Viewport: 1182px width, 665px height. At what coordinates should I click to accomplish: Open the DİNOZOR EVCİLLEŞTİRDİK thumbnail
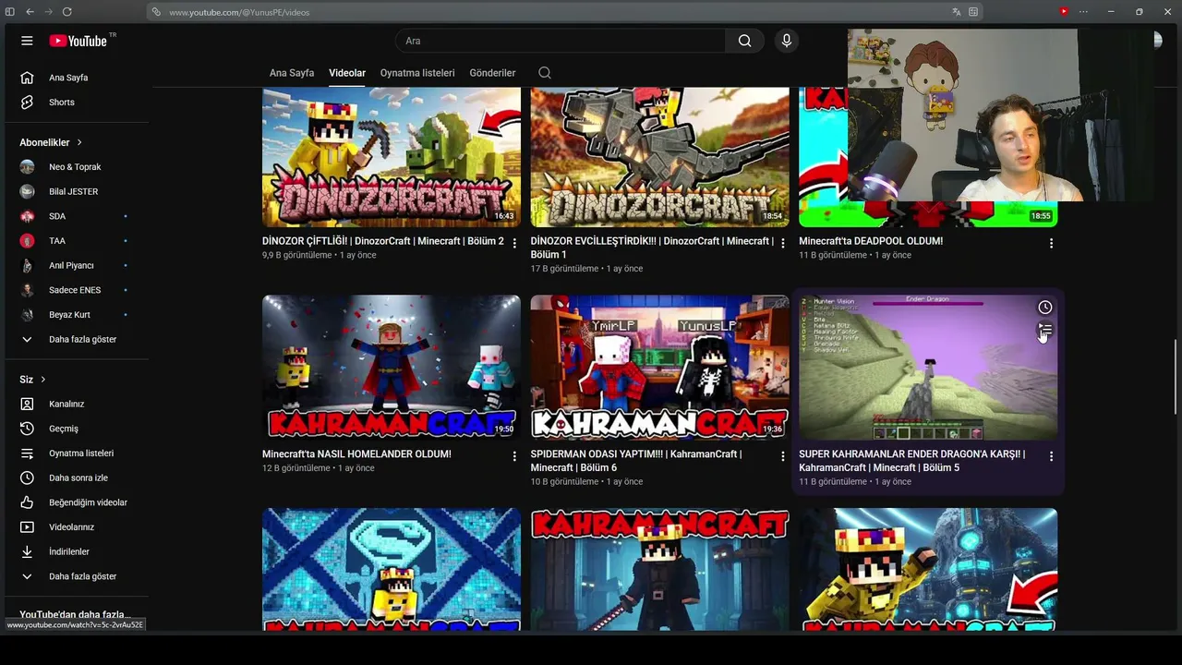660,157
